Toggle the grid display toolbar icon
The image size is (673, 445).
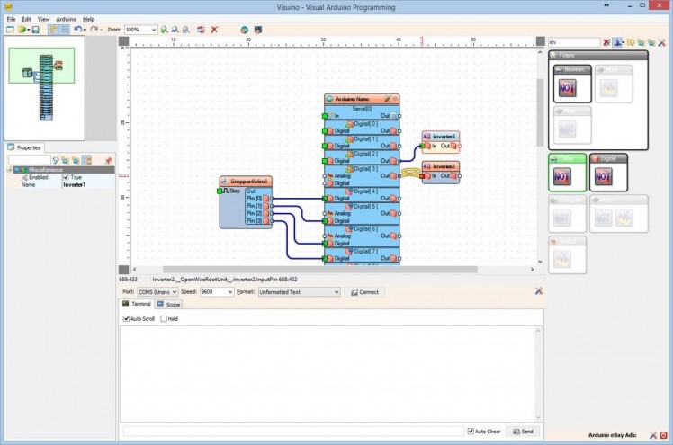tap(65, 30)
